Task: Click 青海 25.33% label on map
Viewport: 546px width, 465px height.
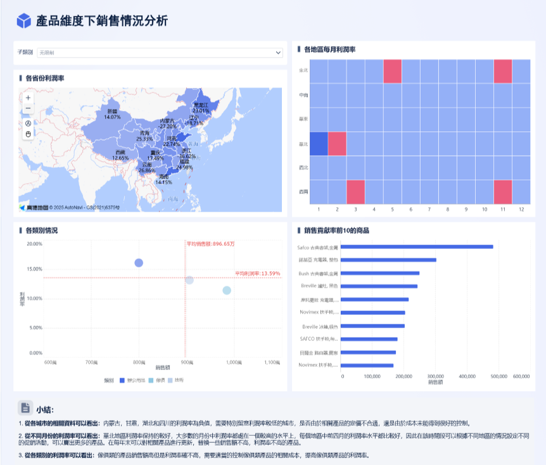Action: point(144,136)
